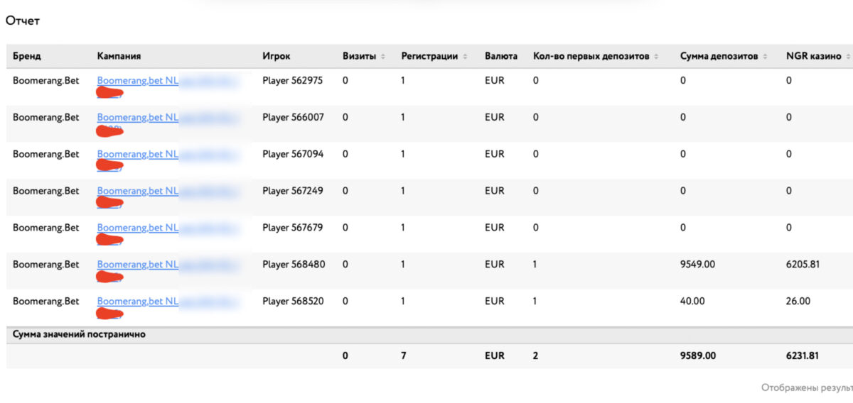Click the Валюта column header
853x403 pixels.
coord(501,56)
